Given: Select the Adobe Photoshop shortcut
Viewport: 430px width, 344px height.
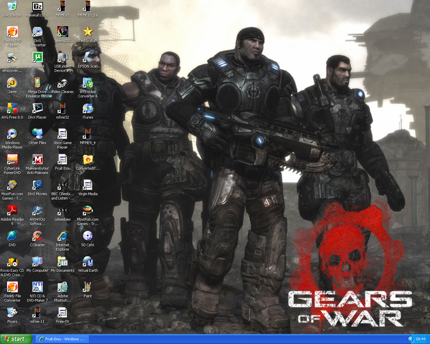Looking at the screenshot, I should (x=62, y=287).
